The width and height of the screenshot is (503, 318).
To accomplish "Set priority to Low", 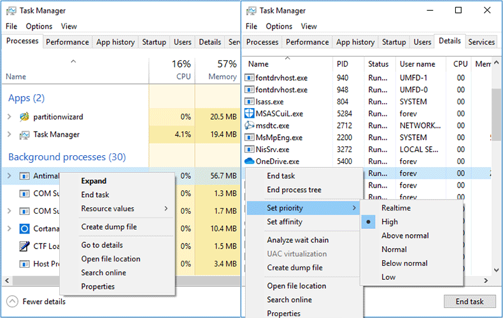I will (388, 277).
